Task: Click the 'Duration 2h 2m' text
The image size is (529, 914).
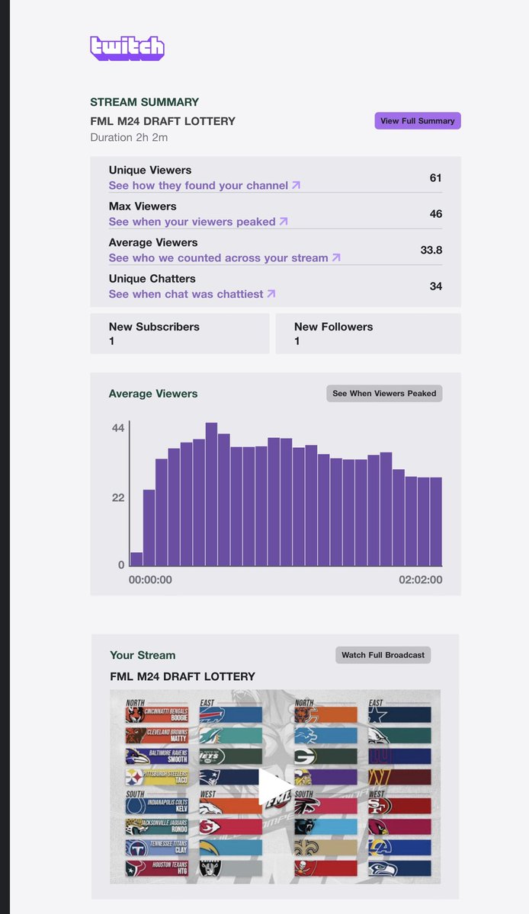Action: coord(129,138)
